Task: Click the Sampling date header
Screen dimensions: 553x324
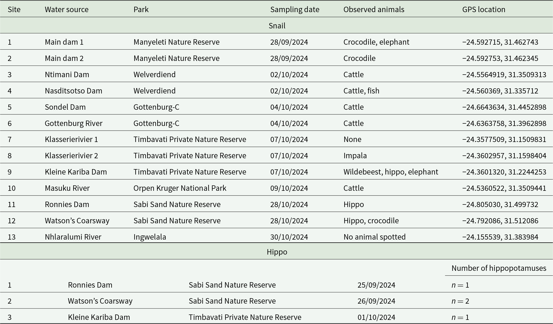Action: pos(295,10)
